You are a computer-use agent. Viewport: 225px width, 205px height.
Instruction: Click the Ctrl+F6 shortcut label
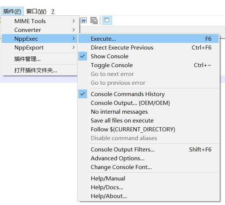[202, 47]
